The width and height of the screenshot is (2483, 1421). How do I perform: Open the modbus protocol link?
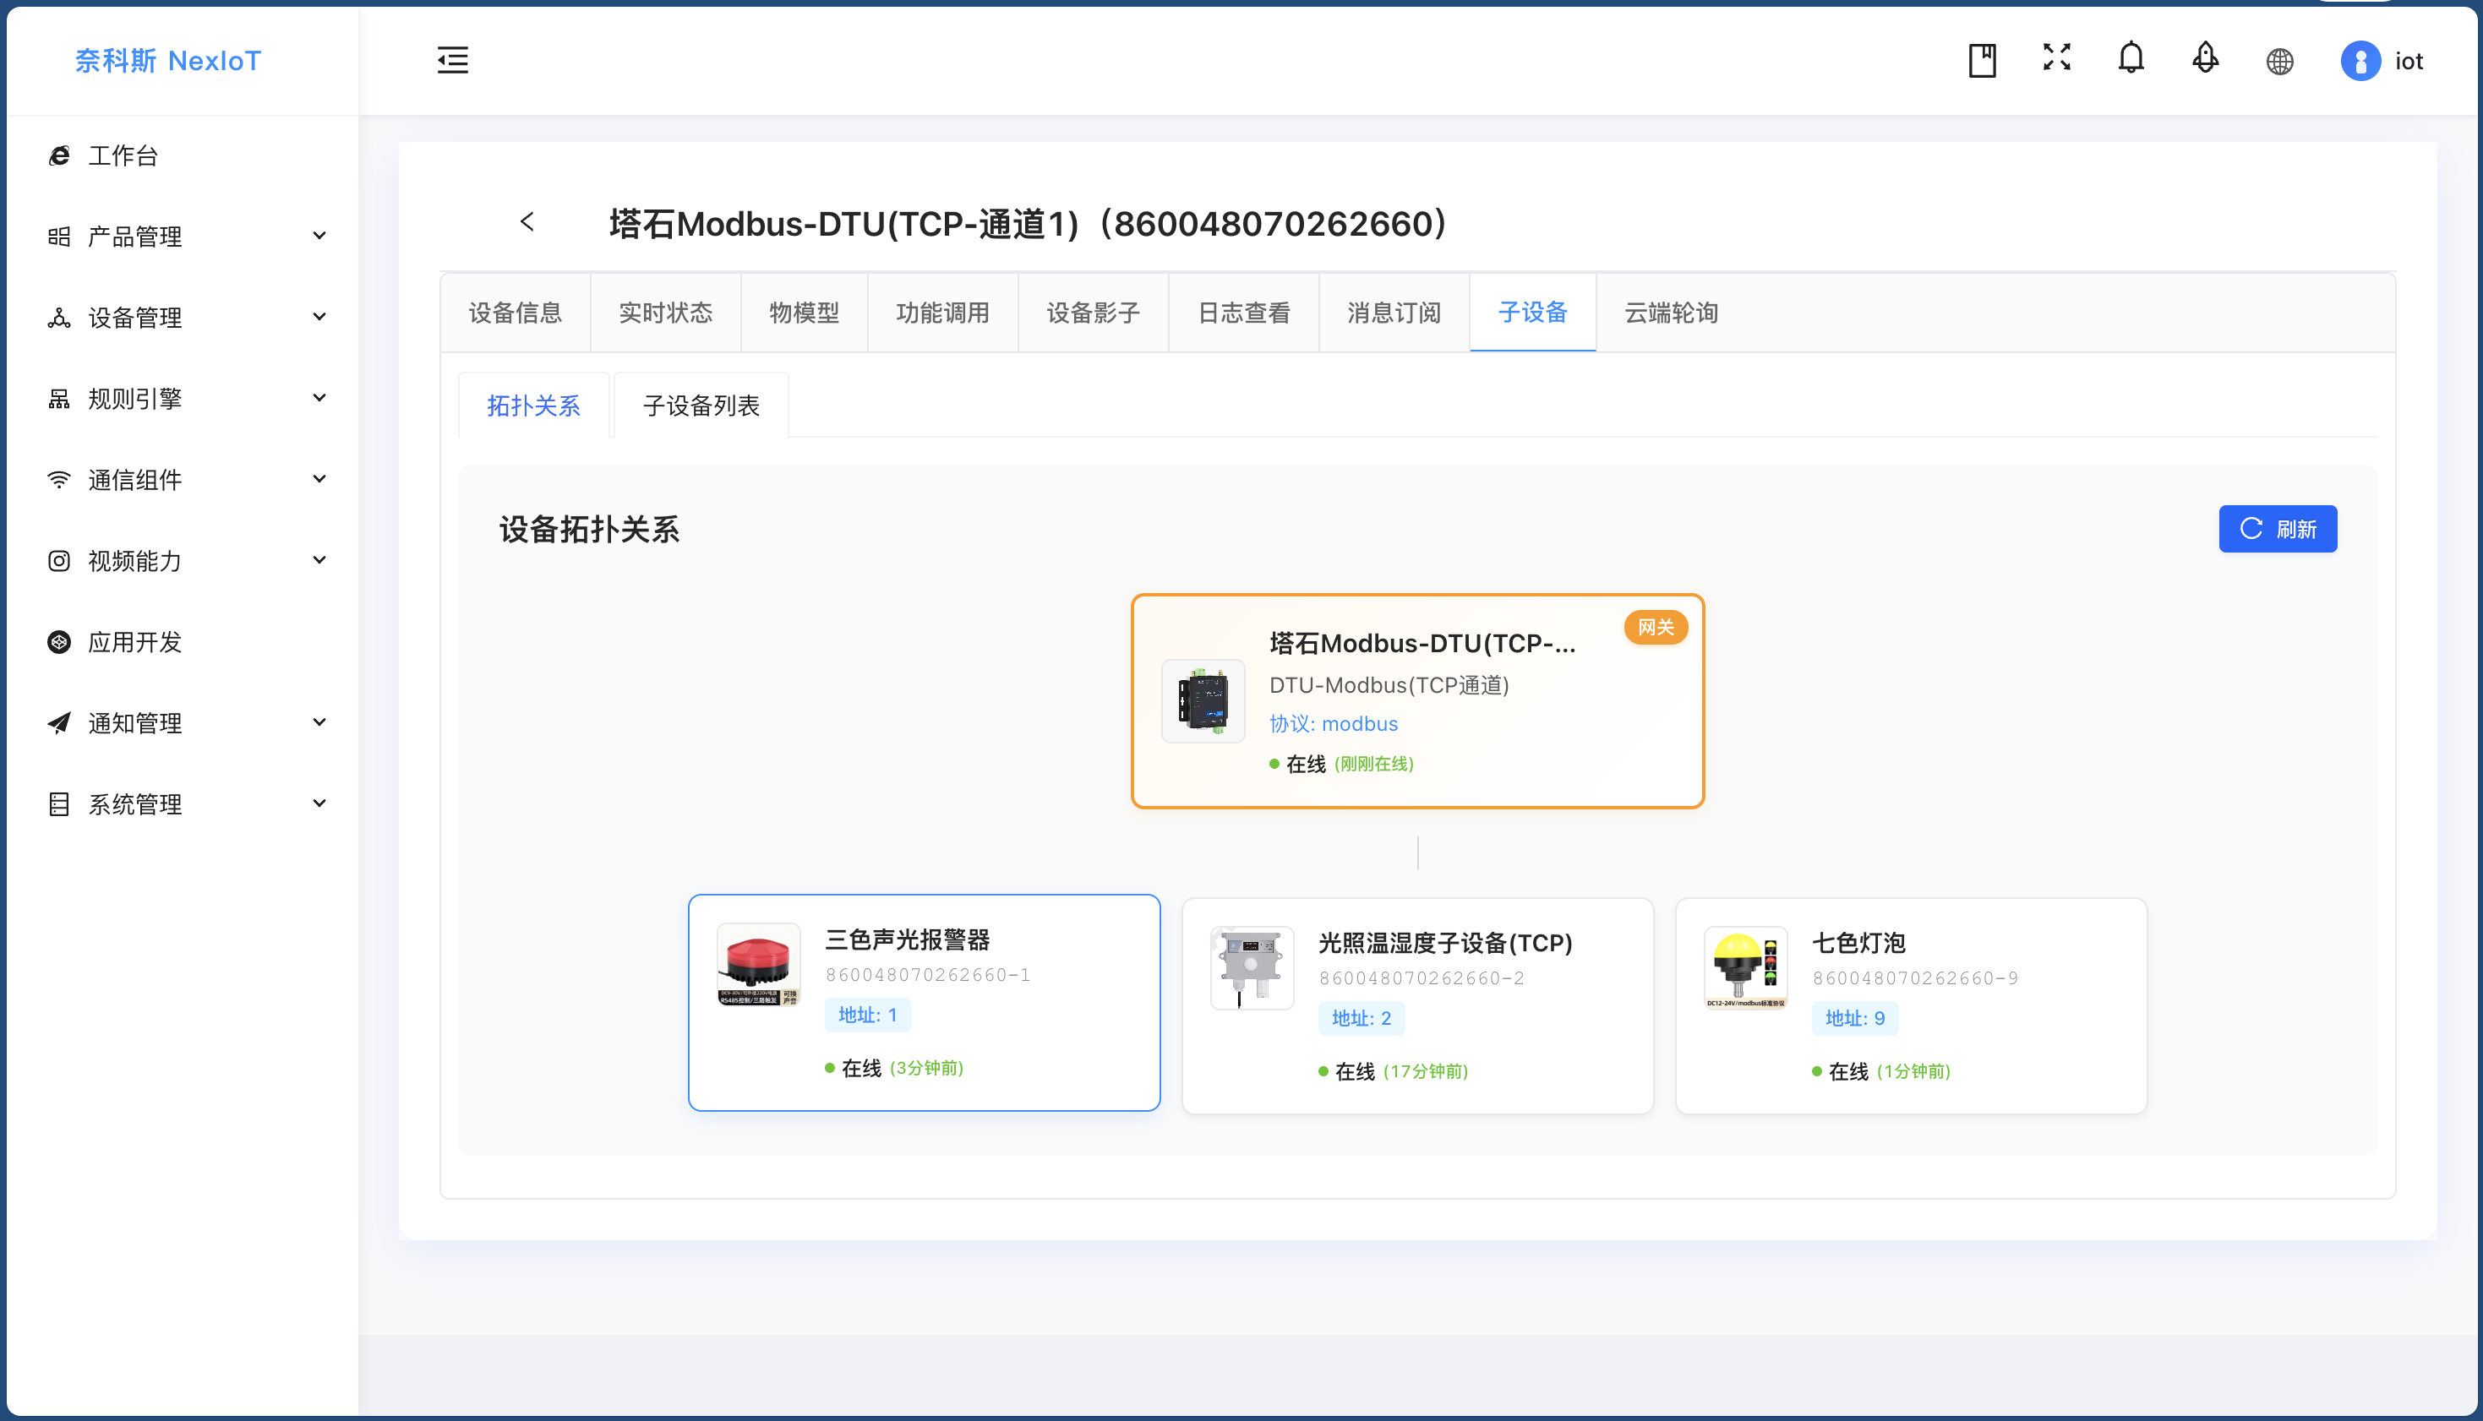(1360, 723)
